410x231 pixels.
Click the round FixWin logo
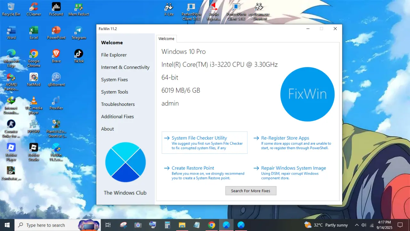pos(307,94)
